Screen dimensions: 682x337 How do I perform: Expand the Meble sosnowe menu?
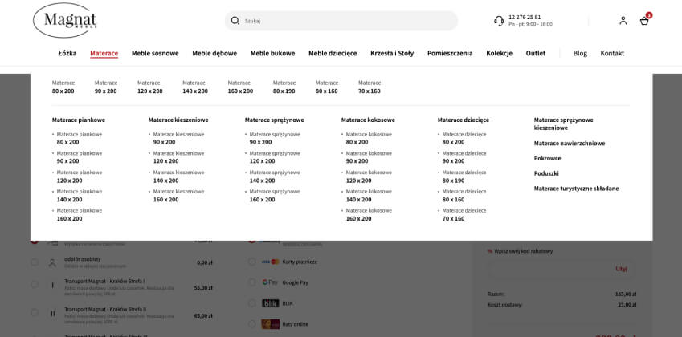point(155,54)
